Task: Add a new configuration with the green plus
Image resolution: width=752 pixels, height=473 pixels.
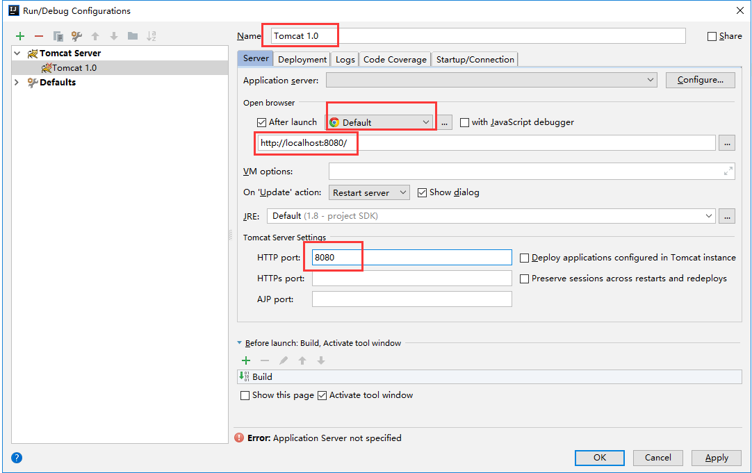Action: click(20, 36)
